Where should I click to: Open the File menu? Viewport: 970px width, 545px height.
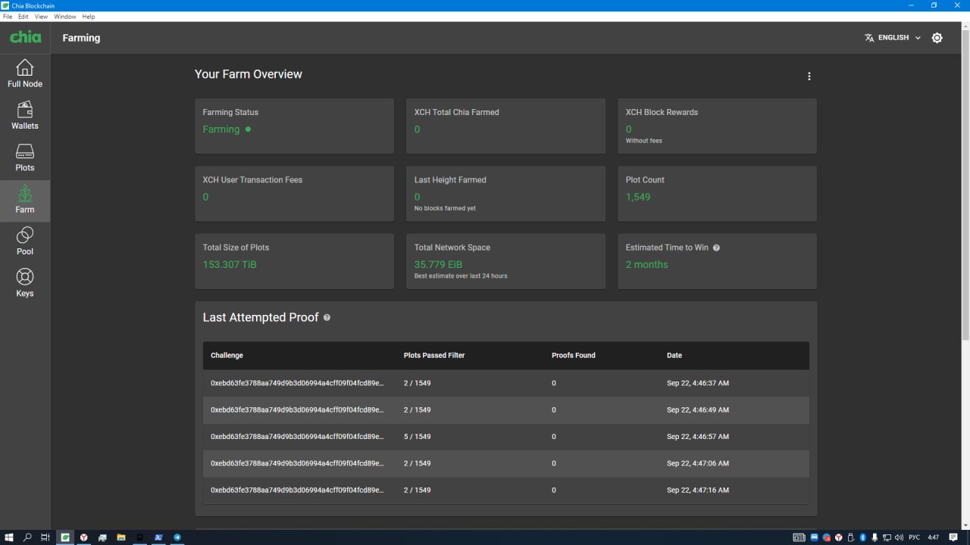point(8,17)
